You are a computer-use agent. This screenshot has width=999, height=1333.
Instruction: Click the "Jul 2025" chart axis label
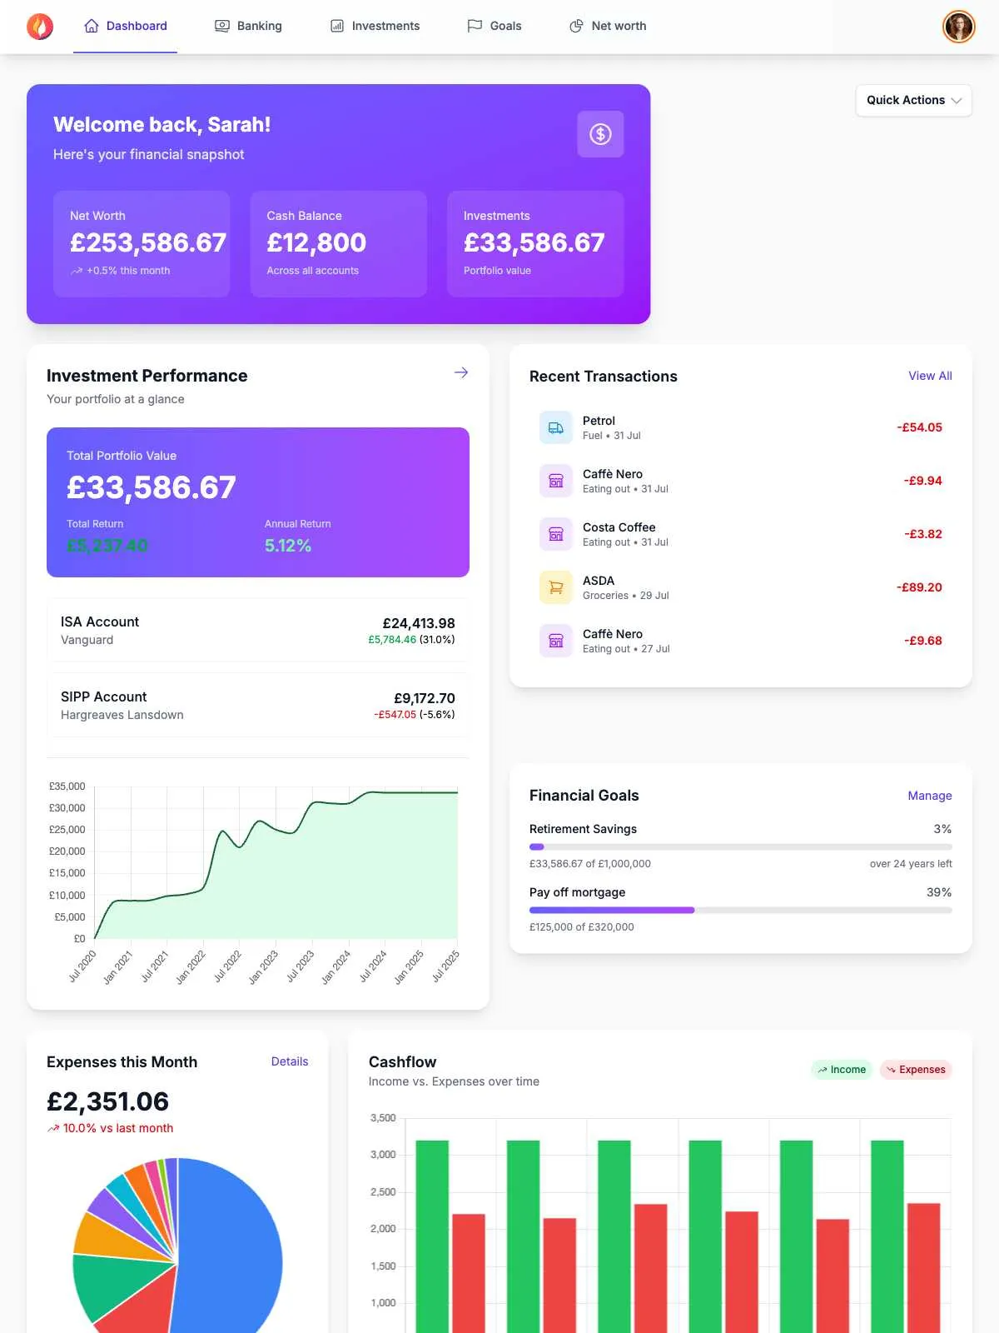446,966
